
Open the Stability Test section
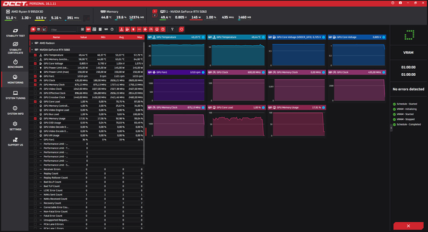15,32
